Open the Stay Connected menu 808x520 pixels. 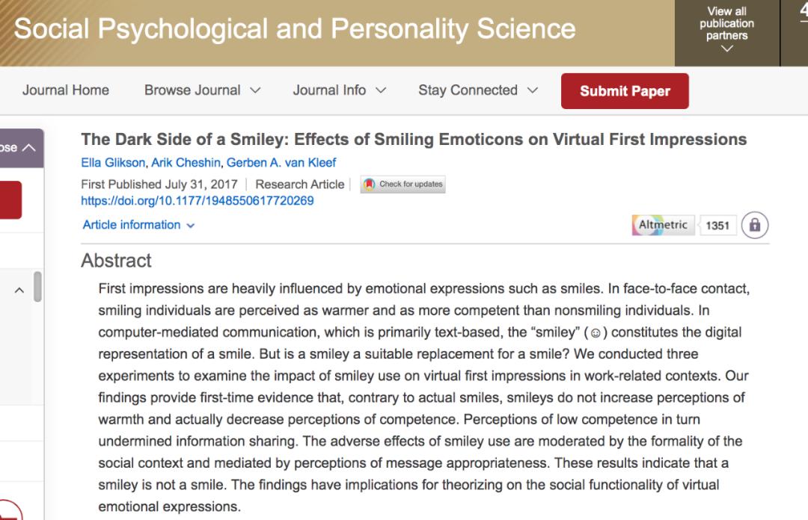pyautogui.click(x=477, y=90)
